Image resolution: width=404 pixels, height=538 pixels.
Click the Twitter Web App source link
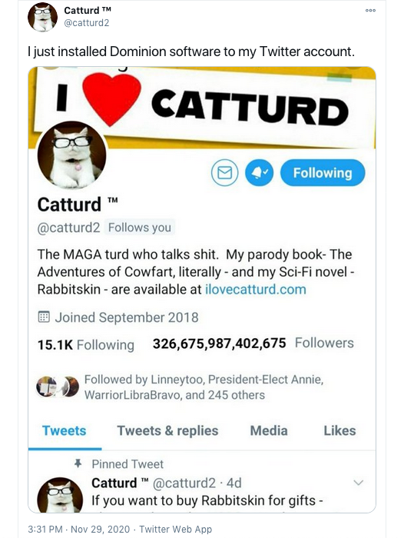[176, 529]
